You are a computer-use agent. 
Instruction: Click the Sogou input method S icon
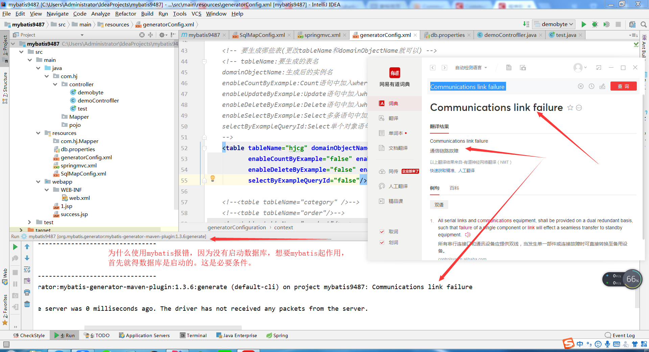tap(569, 344)
